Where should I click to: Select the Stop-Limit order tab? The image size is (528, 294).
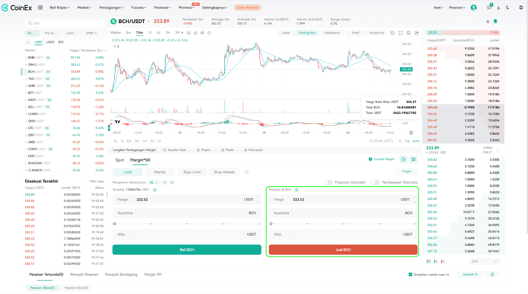192,172
